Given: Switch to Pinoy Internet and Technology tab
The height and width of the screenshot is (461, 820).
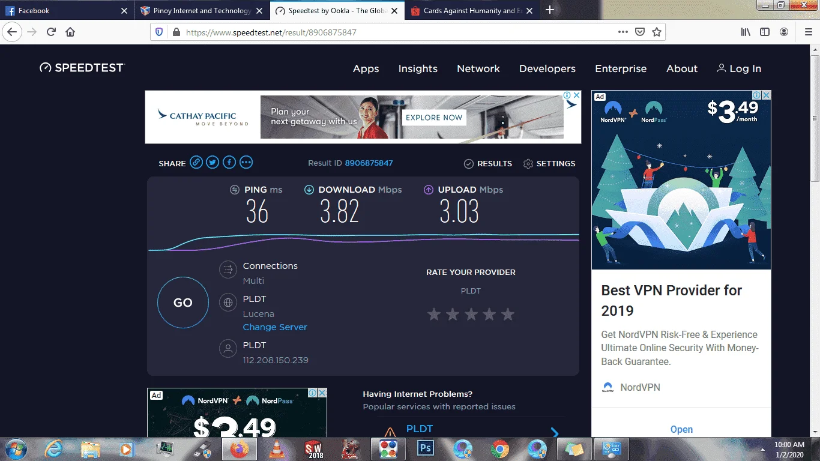Looking at the screenshot, I should tap(201, 11).
